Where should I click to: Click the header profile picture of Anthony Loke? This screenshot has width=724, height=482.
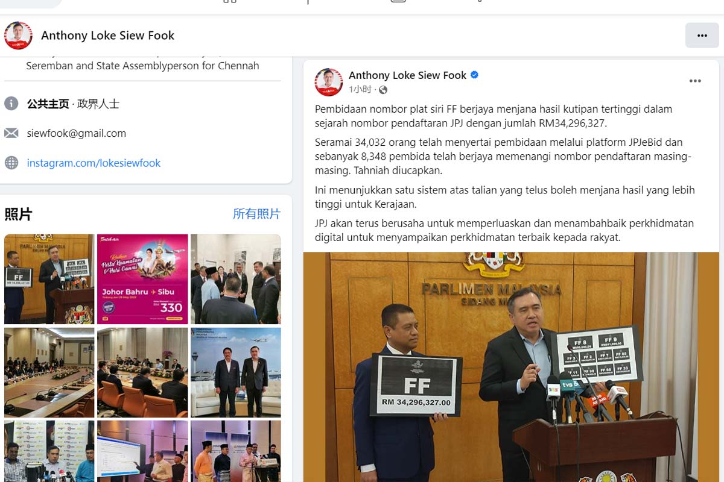18,36
